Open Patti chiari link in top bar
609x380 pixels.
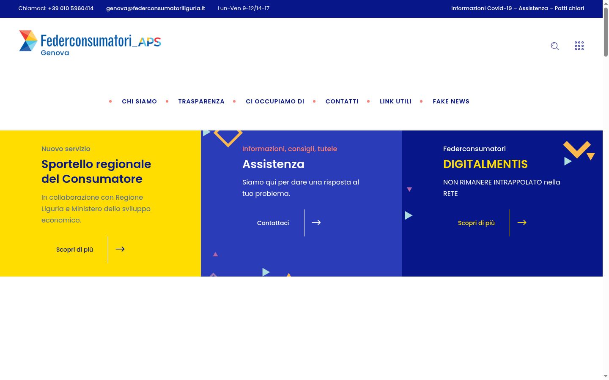pos(569,8)
